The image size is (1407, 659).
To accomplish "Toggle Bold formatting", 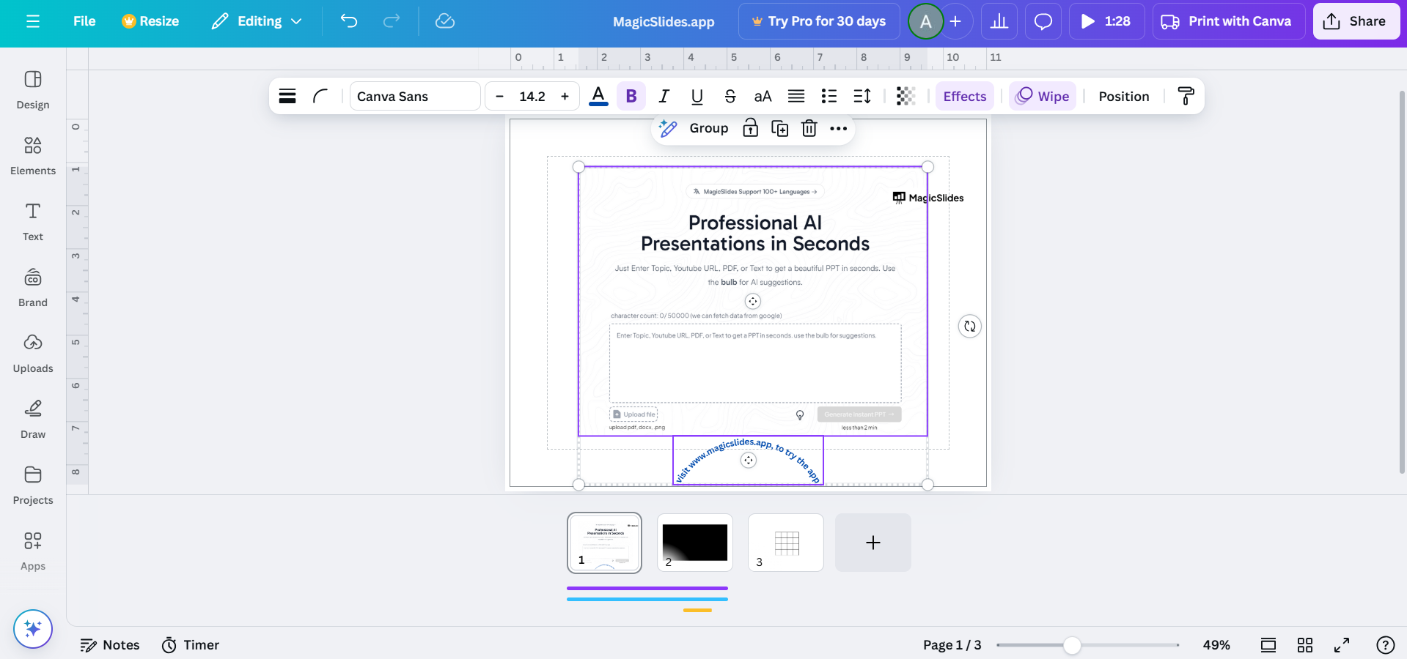I will [x=631, y=96].
